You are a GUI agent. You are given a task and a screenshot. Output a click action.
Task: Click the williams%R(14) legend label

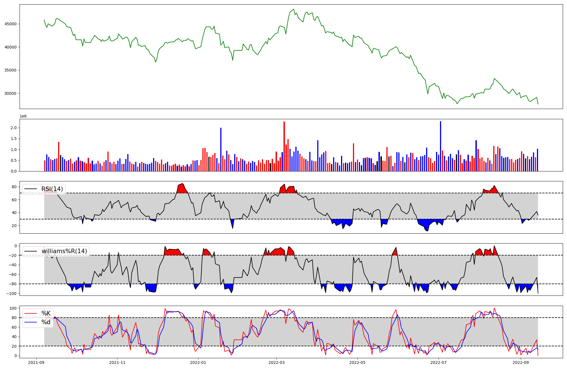(64, 251)
